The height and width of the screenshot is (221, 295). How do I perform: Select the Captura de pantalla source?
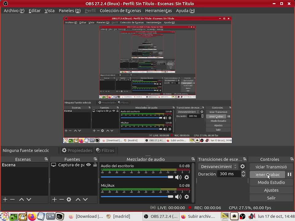[x=71, y=165]
